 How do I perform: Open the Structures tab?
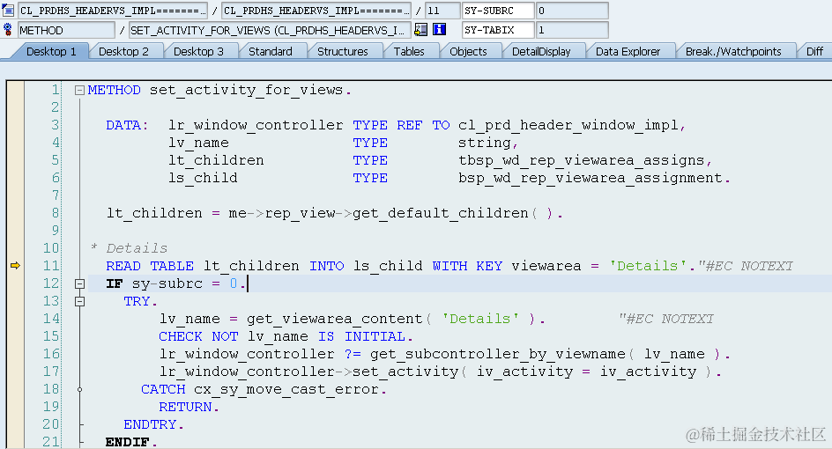[342, 51]
